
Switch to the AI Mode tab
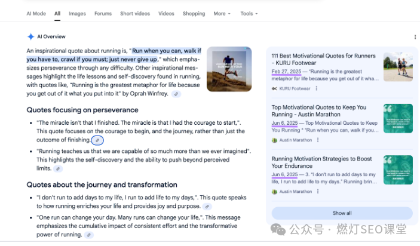click(x=36, y=14)
